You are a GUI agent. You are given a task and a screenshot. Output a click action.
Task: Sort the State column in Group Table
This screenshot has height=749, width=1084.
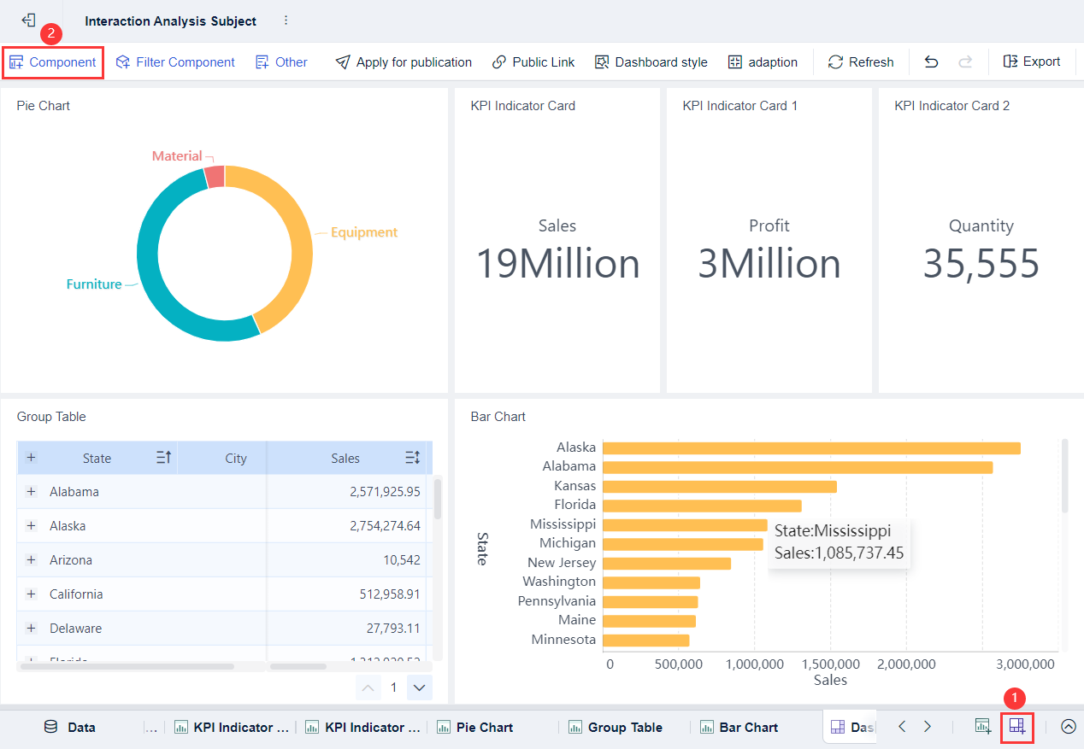(164, 458)
